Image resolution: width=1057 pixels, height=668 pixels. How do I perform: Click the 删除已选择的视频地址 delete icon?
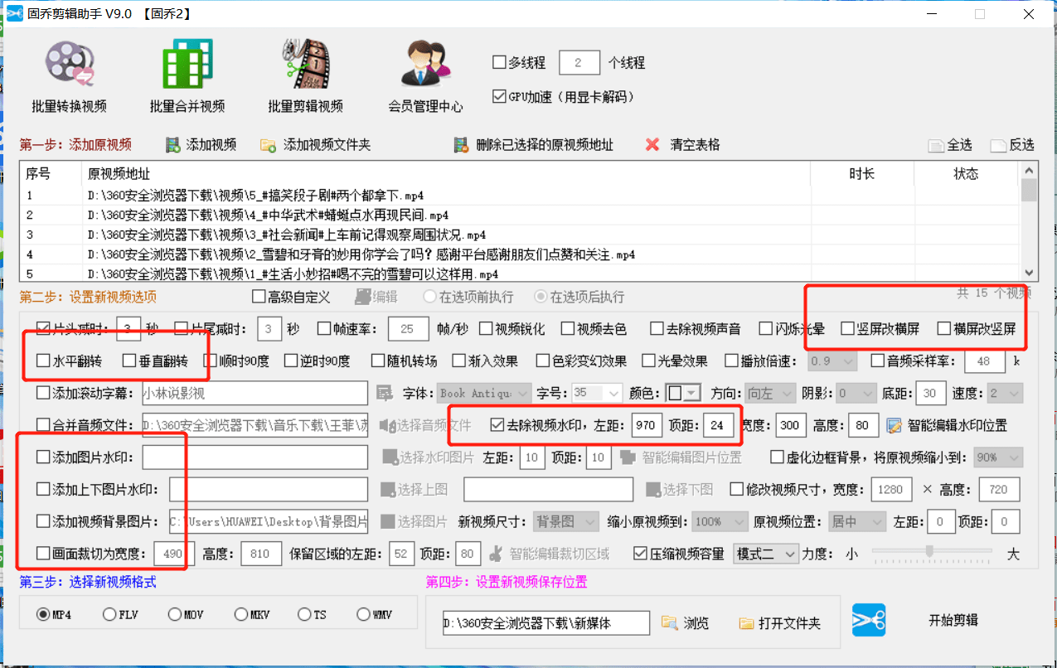click(461, 144)
